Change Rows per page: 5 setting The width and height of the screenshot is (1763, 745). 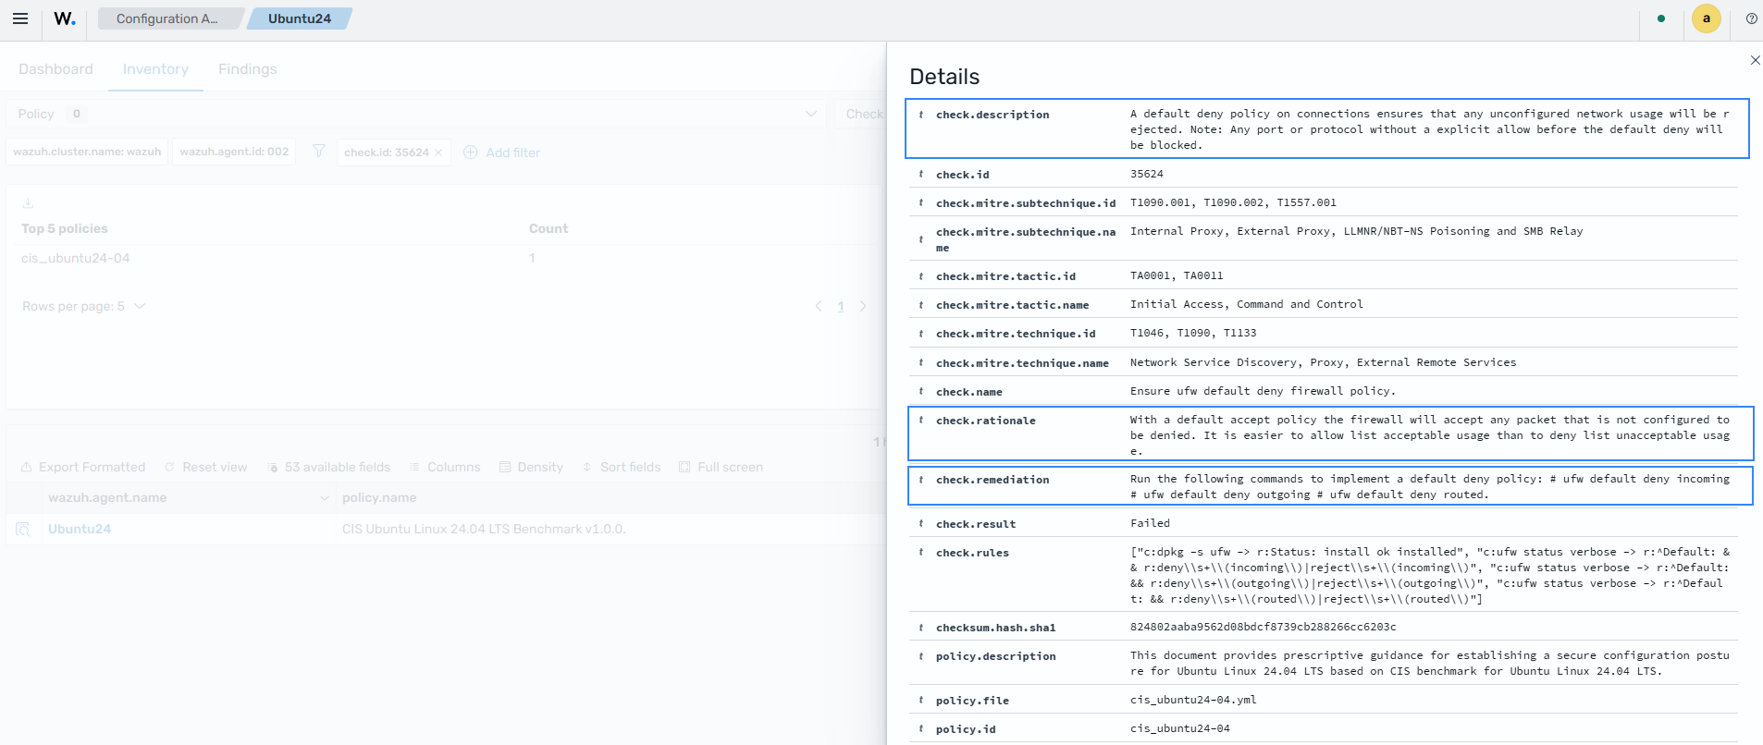pos(83,306)
